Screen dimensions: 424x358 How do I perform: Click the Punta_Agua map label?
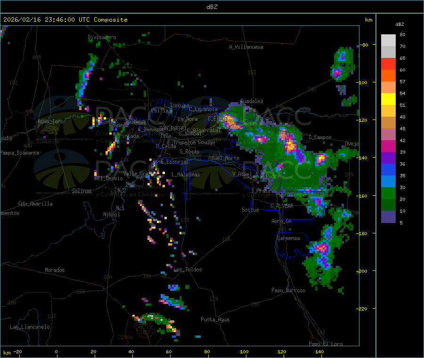point(215,319)
